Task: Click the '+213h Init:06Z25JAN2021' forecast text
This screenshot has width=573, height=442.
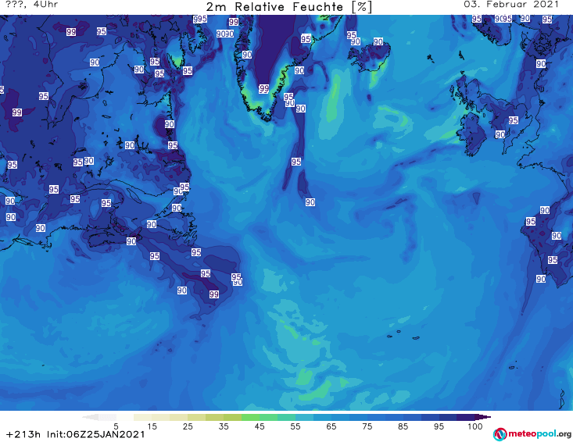Action: [75, 434]
